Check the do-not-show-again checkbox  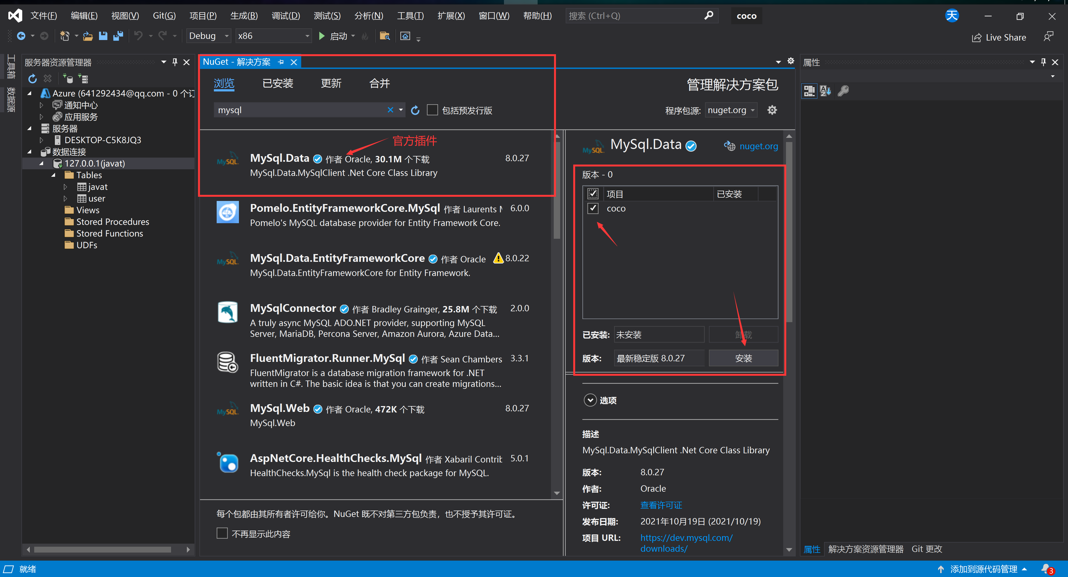[x=222, y=534]
